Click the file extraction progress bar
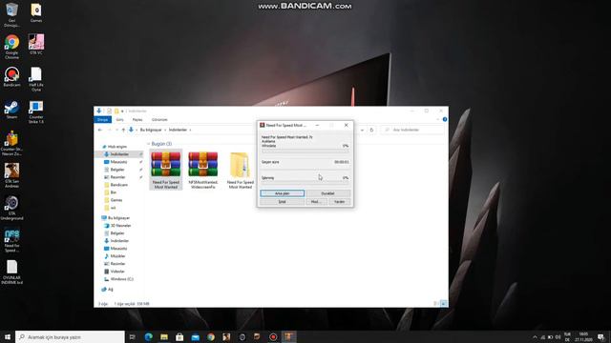Screen dimensions: 611x343 305,151
